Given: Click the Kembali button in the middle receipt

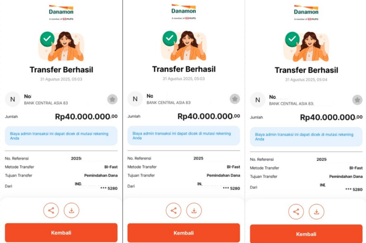Looking at the screenshot, I should tap(184, 233).
